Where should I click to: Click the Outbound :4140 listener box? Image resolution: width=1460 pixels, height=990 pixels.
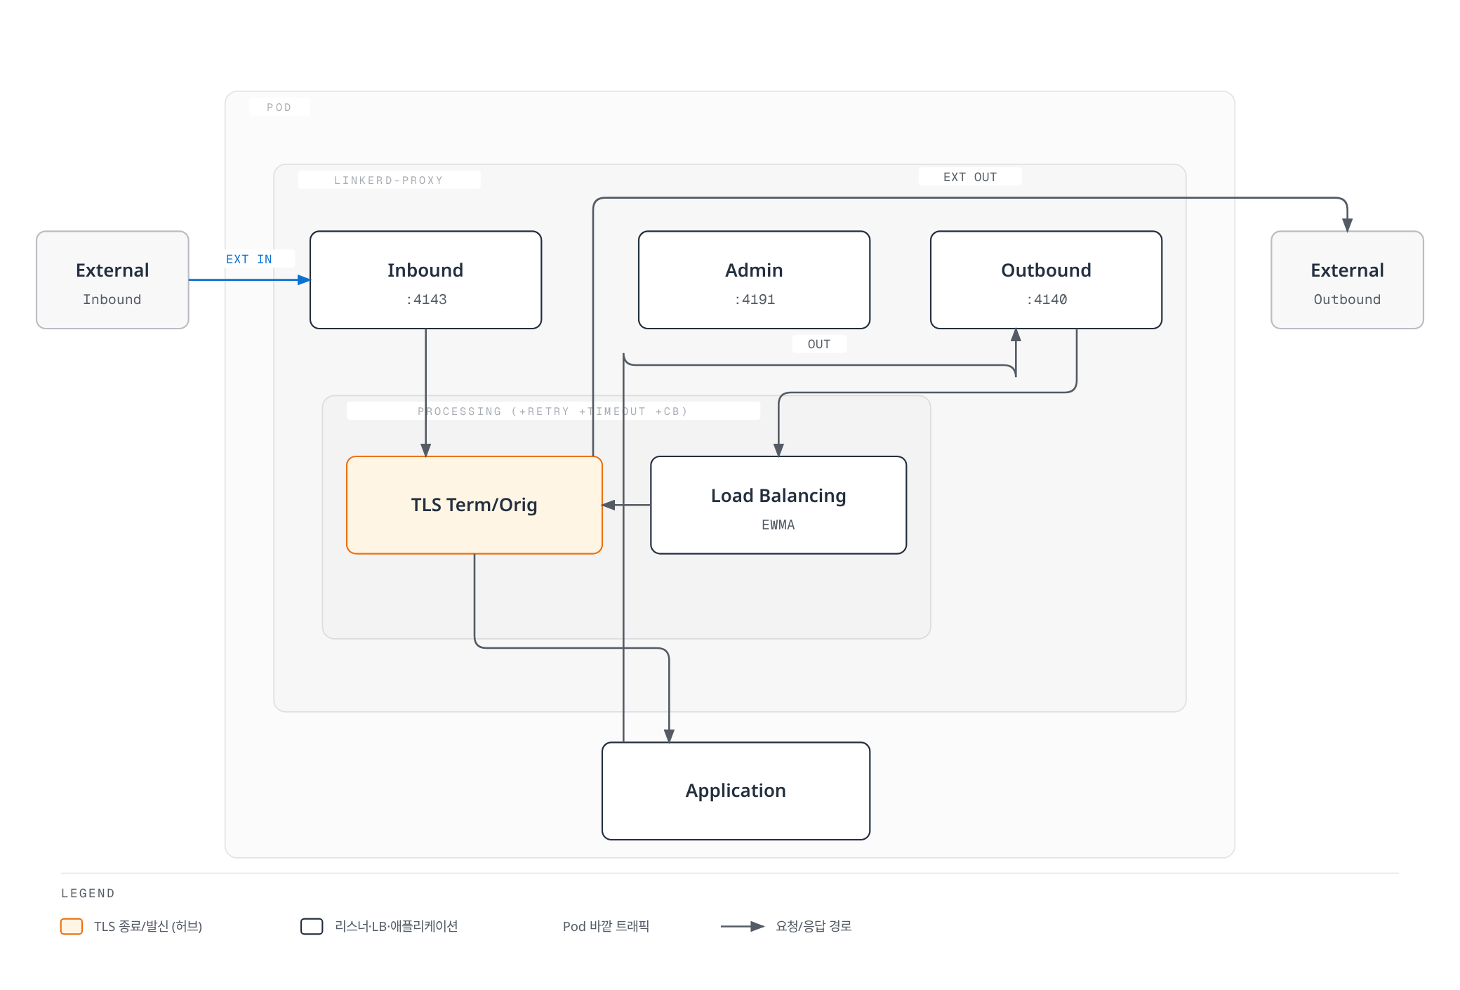point(1046,279)
